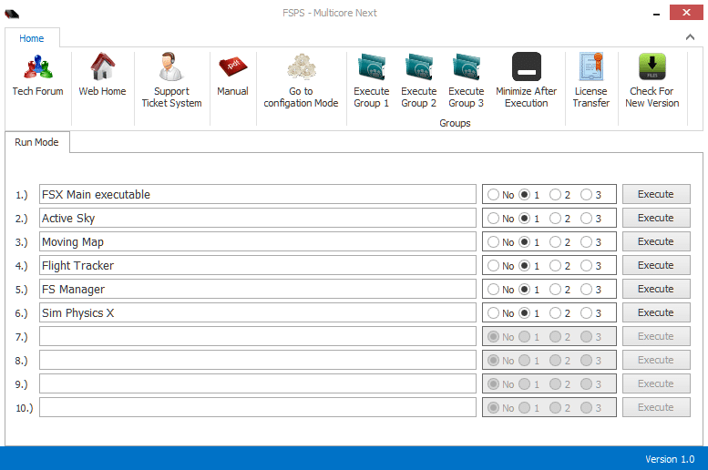Check for new version
Image resolution: width=708 pixels, height=470 pixels.
[652, 68]
